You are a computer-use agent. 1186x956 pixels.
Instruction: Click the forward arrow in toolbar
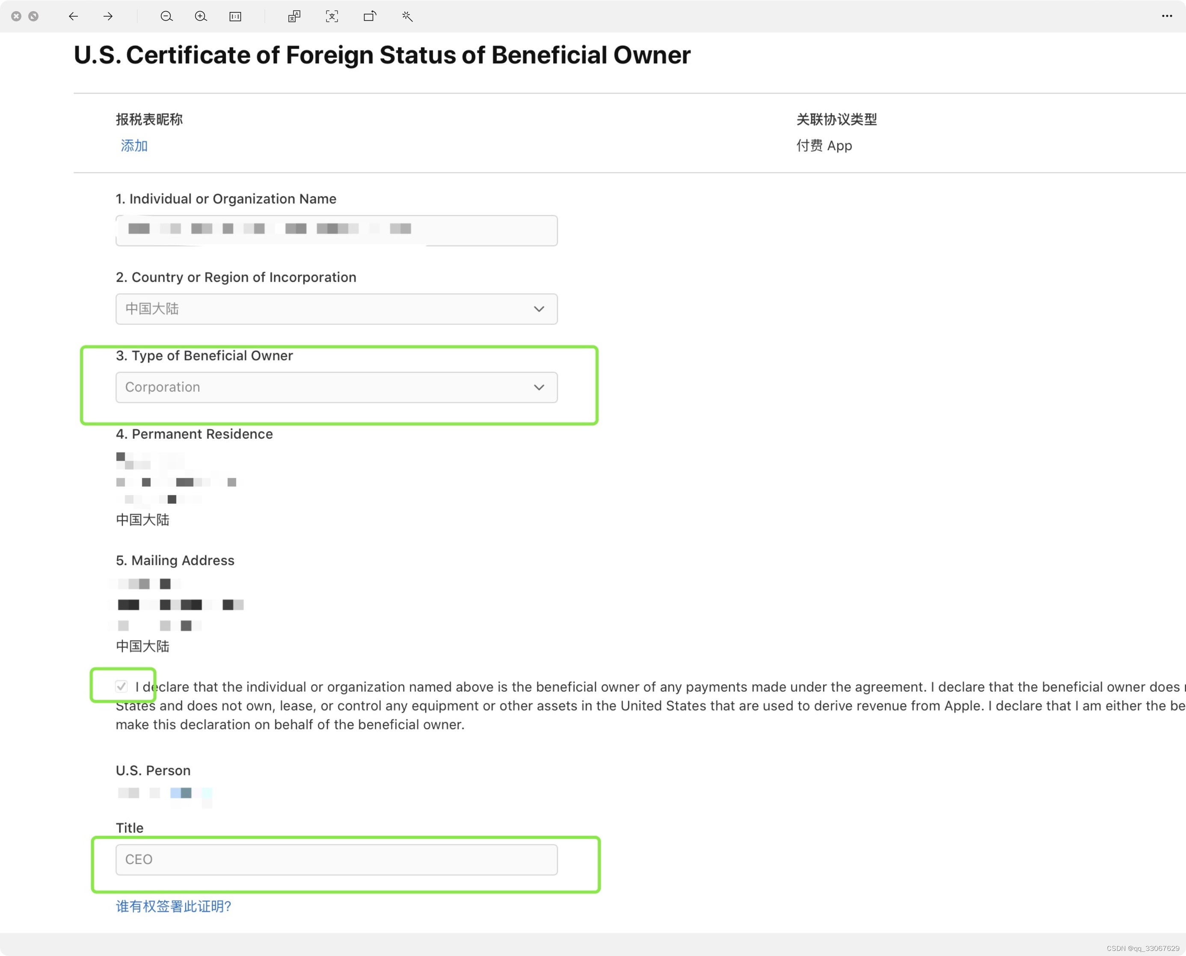[x=108, y=17]
